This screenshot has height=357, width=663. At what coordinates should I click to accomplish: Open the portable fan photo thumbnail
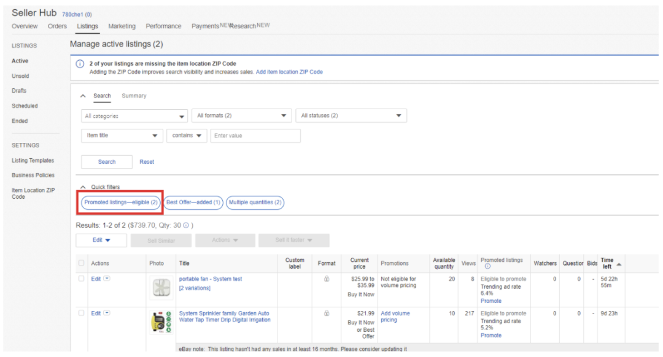[x=161, y=288]
